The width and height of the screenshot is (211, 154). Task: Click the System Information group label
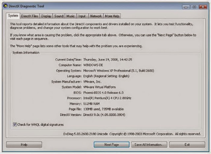pos(26,53)
